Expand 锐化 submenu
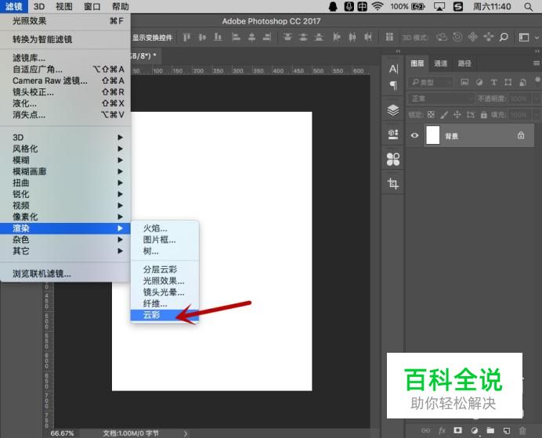The width and height of the screenshot is (542, 438). 65,194
